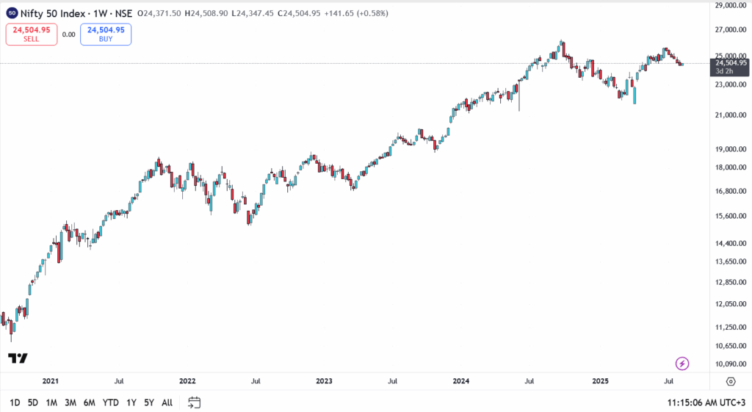Click the purple lightning bolt icon
This screenshot has height=412, width=752.
682,363
